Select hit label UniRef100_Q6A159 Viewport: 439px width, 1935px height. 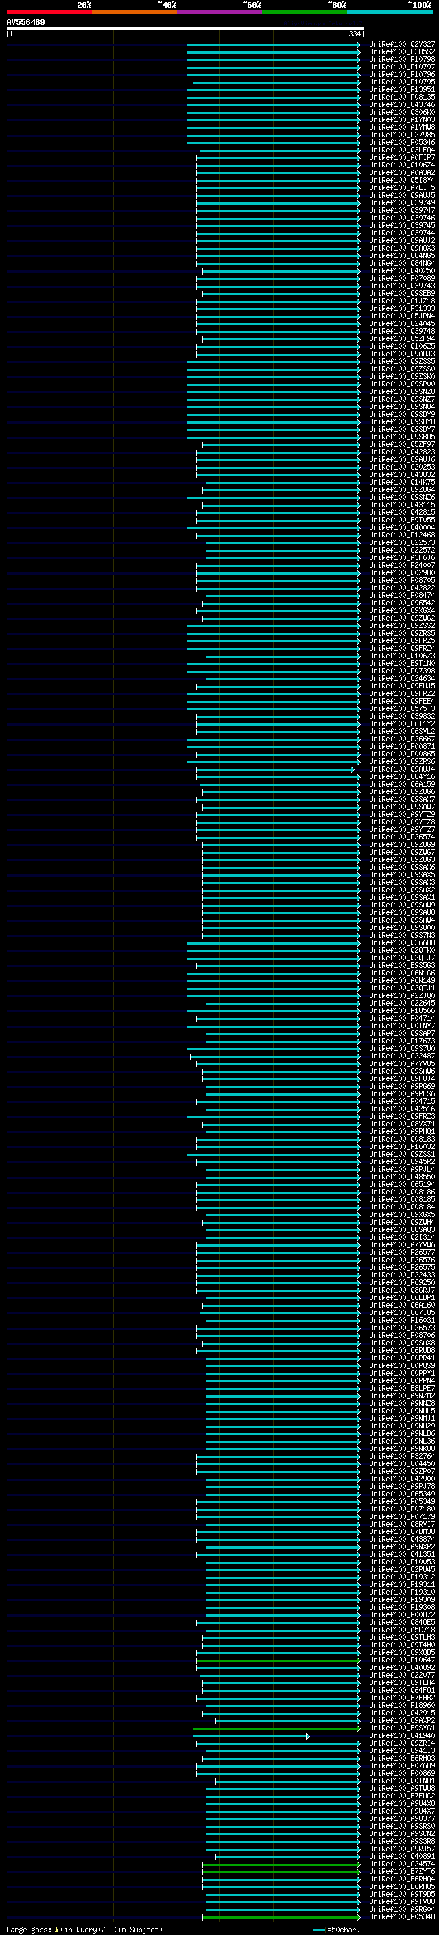click(402, 784)
